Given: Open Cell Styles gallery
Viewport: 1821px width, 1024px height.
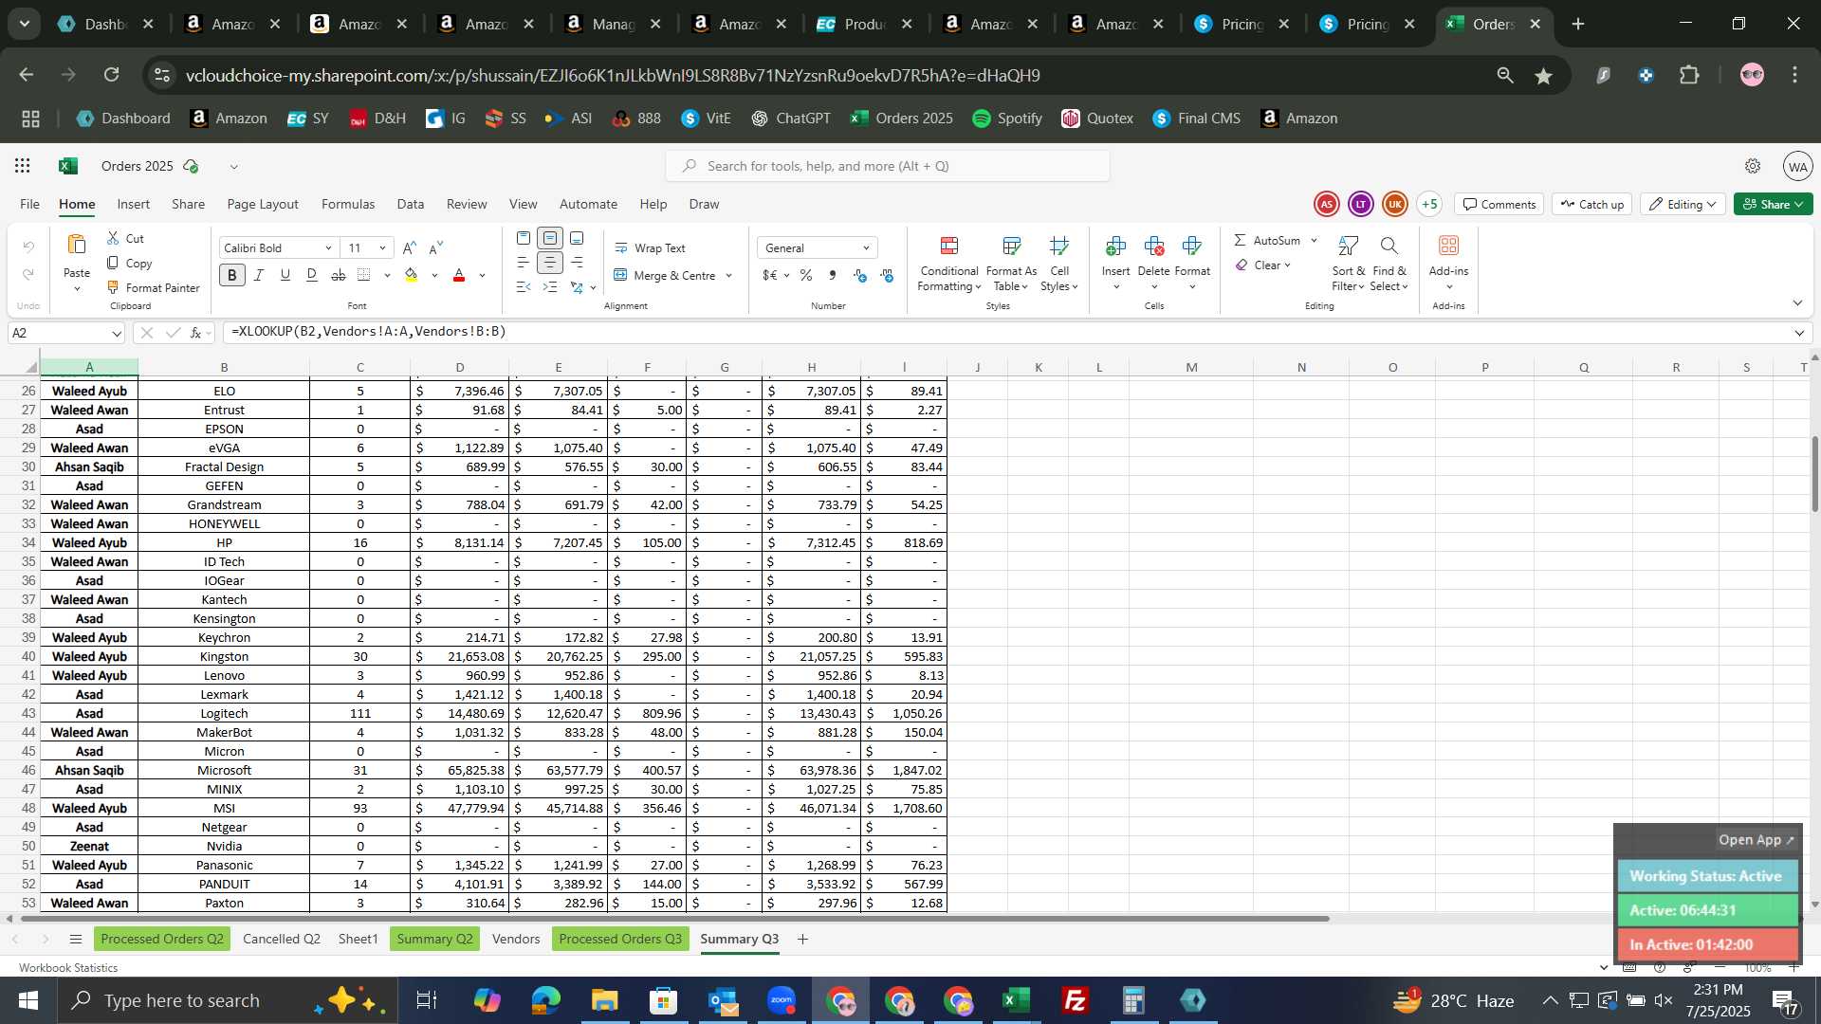Looking at the screenshot, I should point(1059,264).
